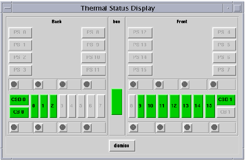Click the PS 0 power supply button
The width and height of the screenshot is (245, 160).
[20, 33]
